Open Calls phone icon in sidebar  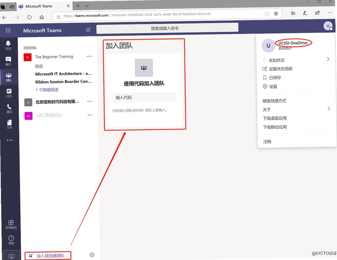[x=9, y=109]
